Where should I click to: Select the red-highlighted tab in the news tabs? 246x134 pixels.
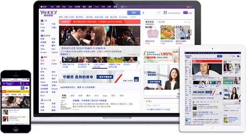[x=113, y=96]
